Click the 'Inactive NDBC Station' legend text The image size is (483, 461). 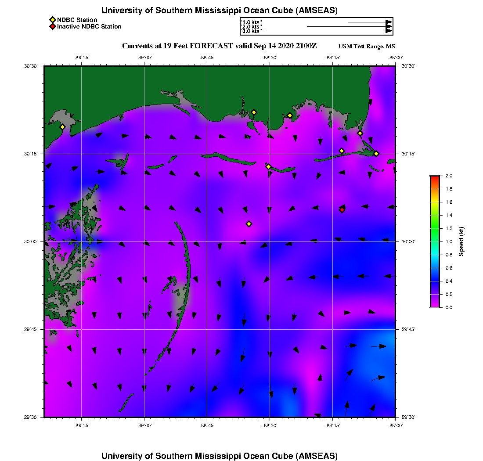pyautogui.click(x=89, y=27)
